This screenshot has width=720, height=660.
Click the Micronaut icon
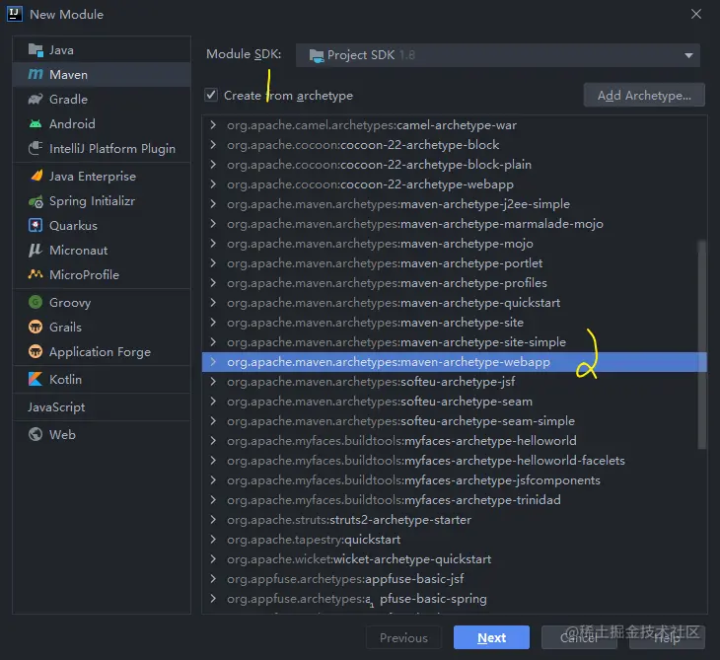36,251
